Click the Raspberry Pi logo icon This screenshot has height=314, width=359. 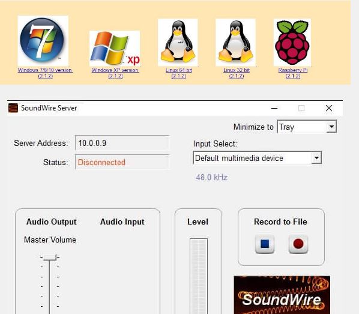292,43
